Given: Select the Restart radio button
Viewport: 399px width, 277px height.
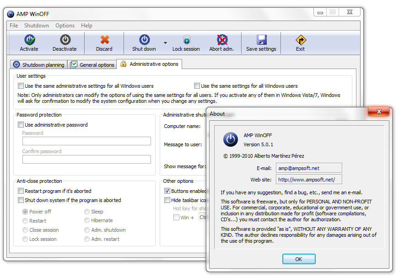Looking at the screenshot, I should 25,221.
